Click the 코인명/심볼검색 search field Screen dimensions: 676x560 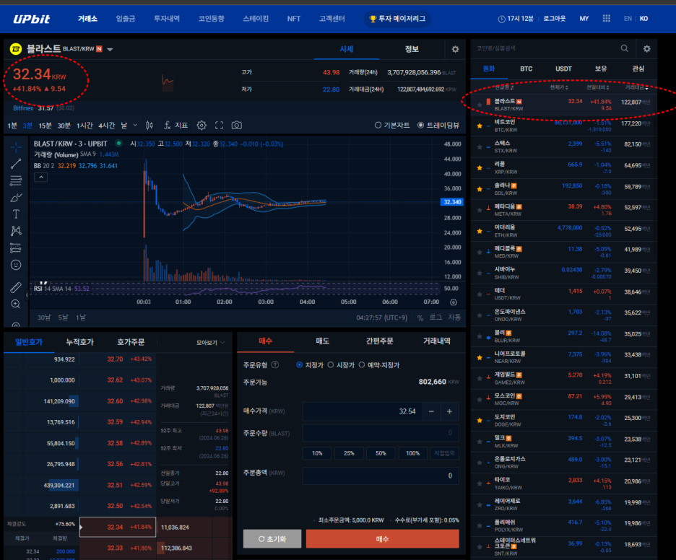pos(545,48)
